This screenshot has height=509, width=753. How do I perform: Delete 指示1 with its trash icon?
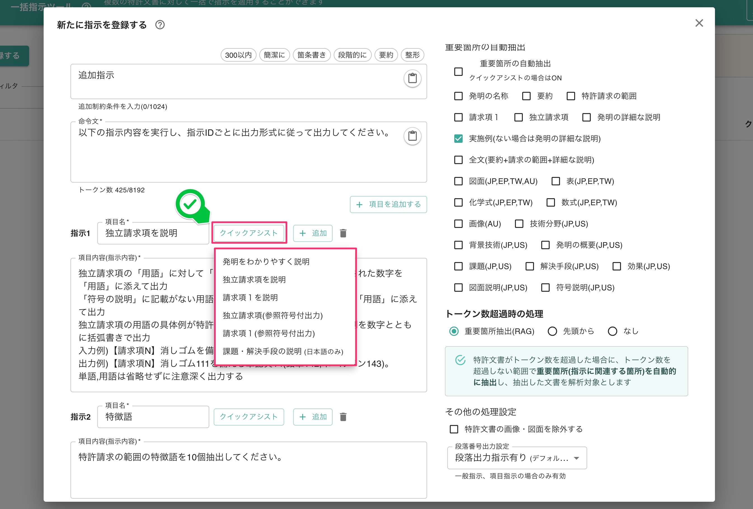coord(343,233)
